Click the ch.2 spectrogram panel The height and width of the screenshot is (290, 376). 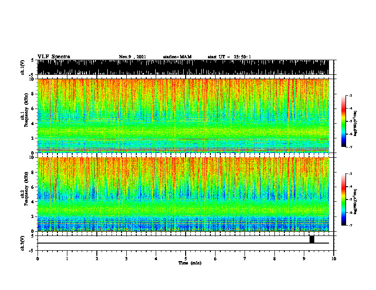[x=183, y=194]
